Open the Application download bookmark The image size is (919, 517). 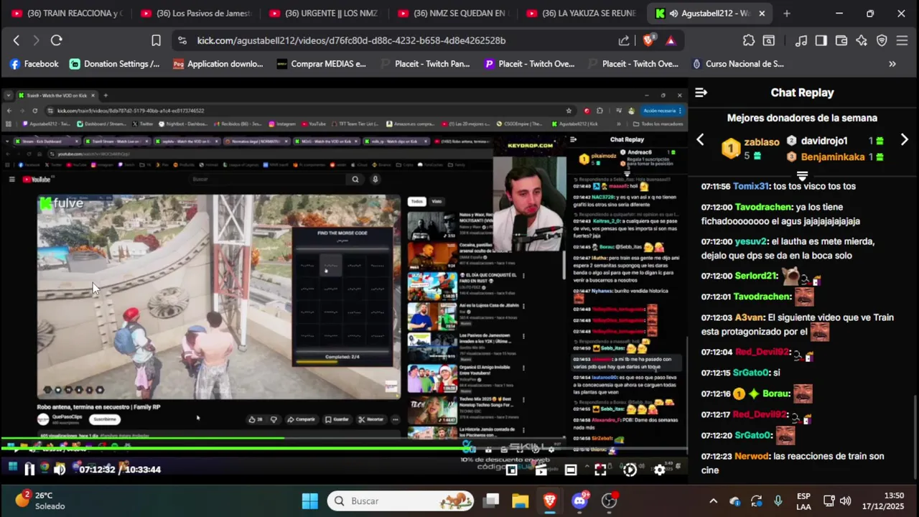[218, 64]
